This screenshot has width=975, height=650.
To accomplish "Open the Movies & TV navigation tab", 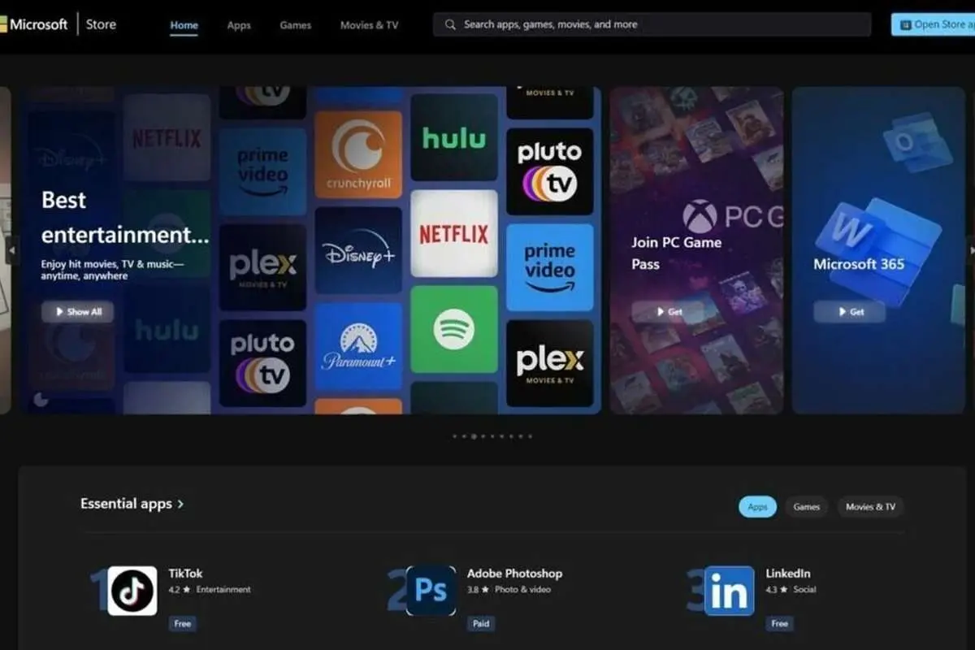I will (x=369, y=25).
